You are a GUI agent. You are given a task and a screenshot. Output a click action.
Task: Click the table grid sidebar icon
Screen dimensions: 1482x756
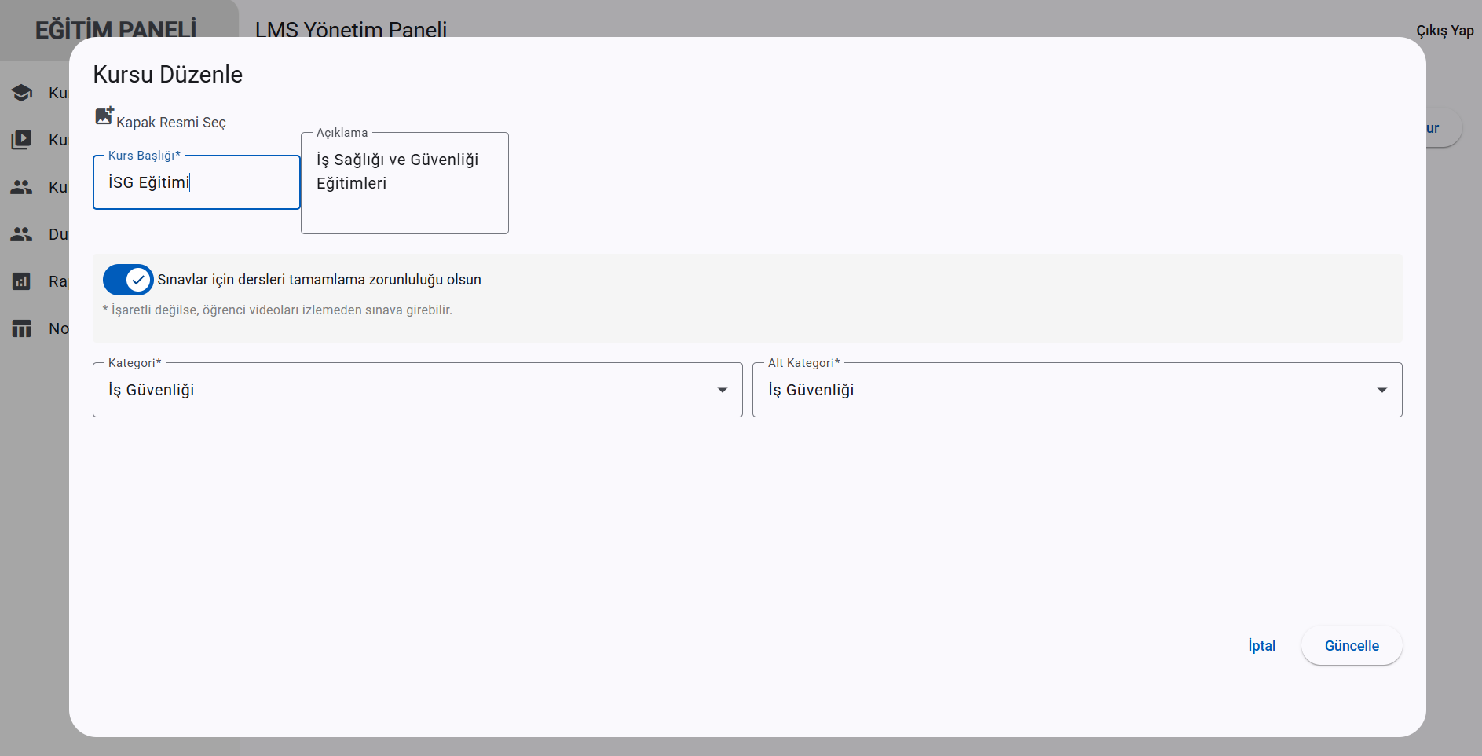pos(22,328)
